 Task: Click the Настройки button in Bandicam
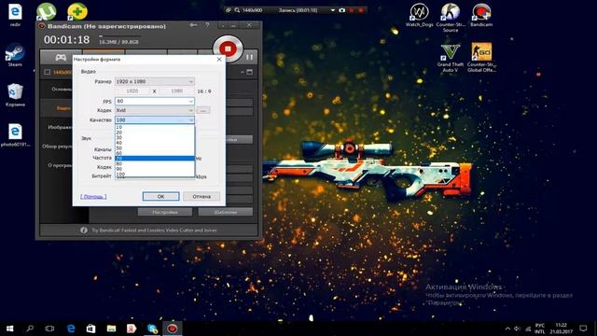165,212
